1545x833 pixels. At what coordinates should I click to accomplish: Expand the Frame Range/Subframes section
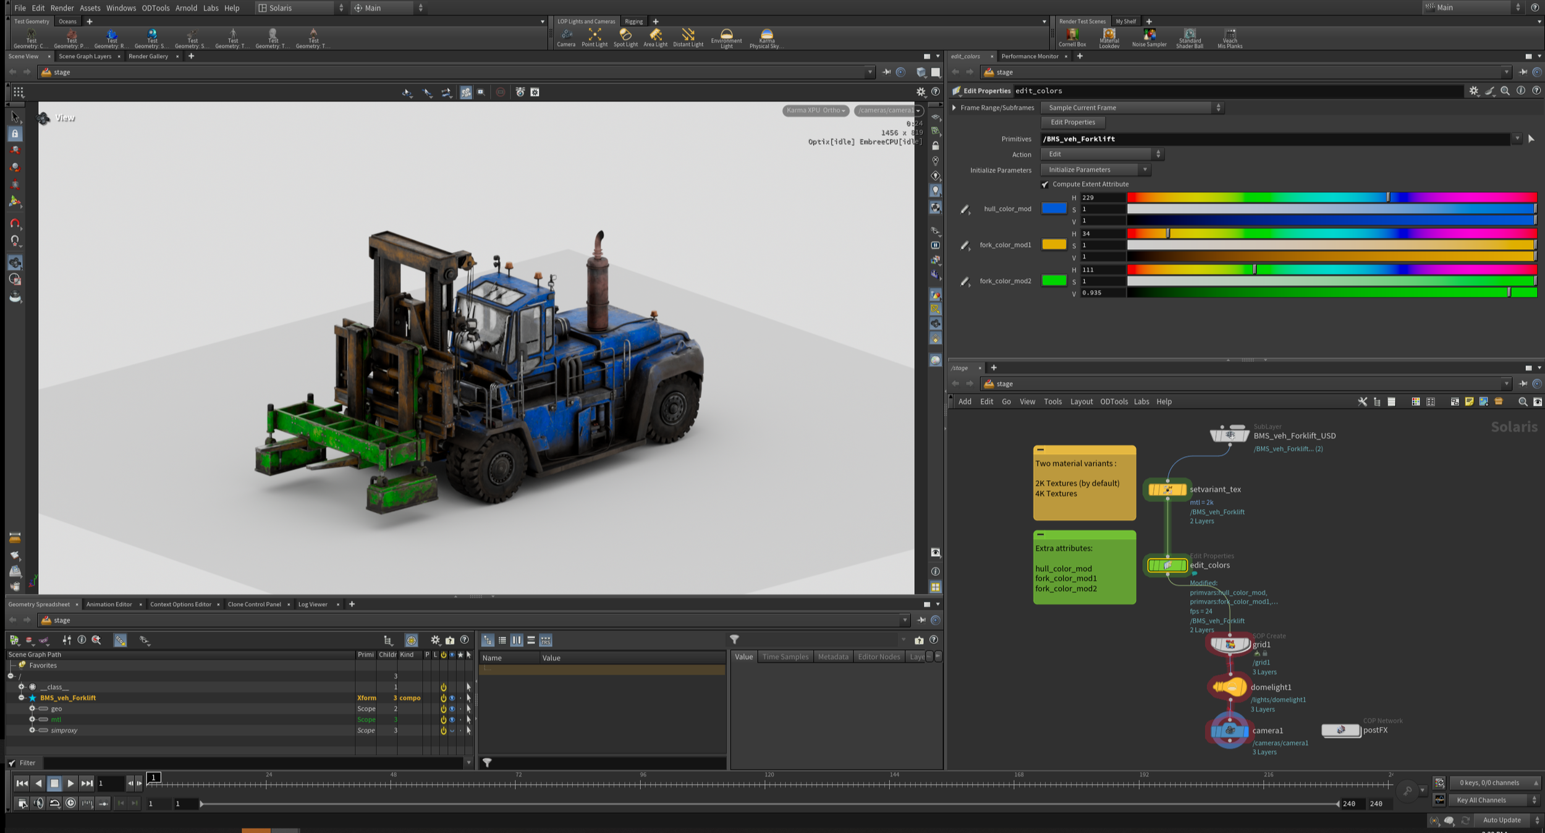click(954, 108)
